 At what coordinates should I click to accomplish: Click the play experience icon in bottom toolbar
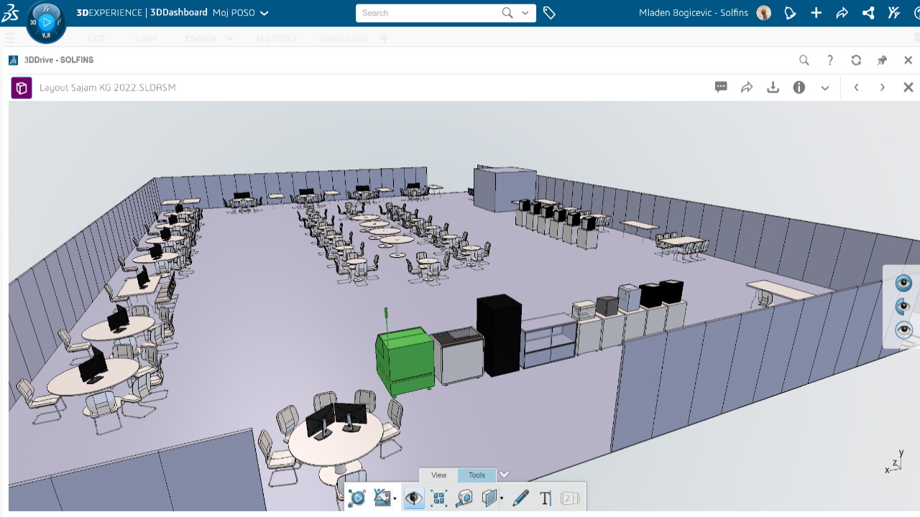pos(356,498)
